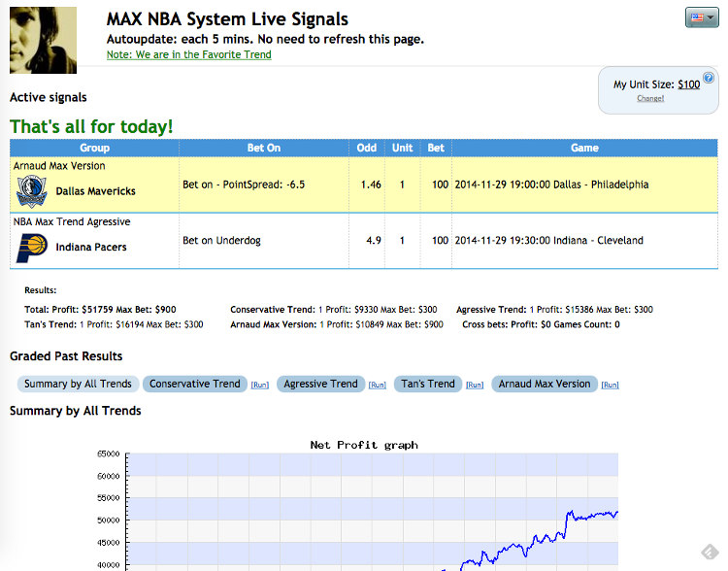Image resolution: width=728 pixels, height=571 pixels.
Task: Click the Group column header
Action: (x=95, y=148)
